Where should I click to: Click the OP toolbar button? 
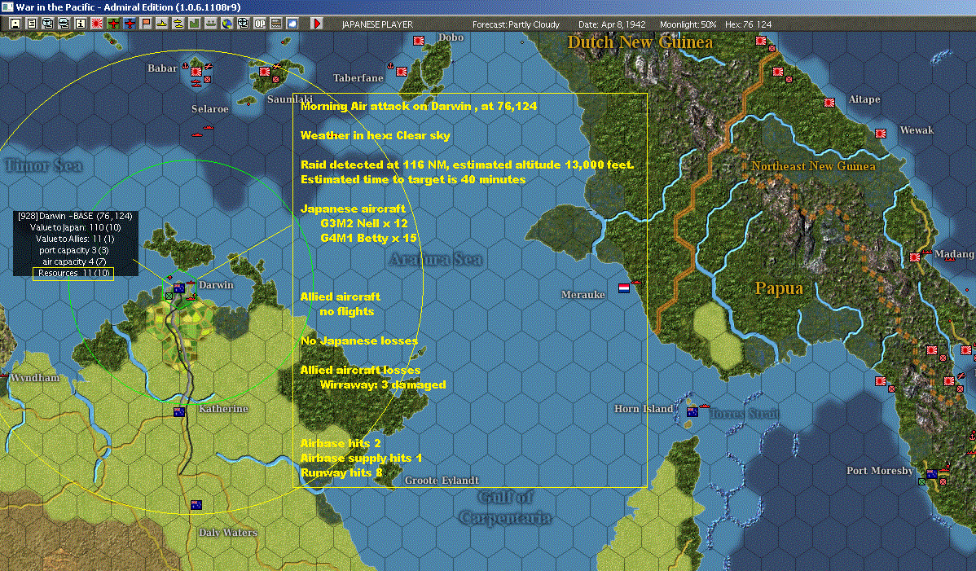tap(260, 24)
